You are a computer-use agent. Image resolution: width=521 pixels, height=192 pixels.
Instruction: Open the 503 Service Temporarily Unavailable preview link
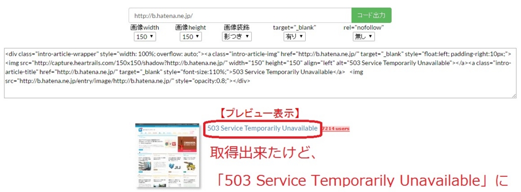(x=263, y=129)
